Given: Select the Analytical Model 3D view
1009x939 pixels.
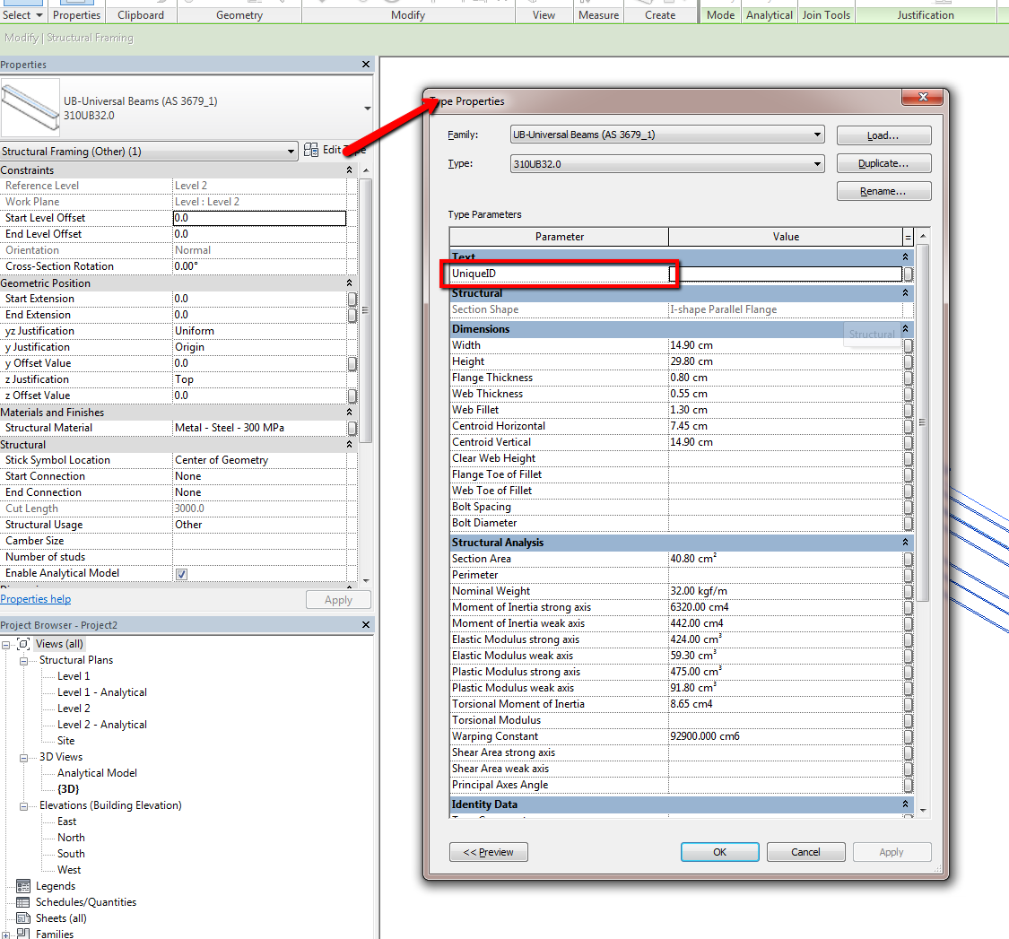Looking at the screenshot, I should (x=97, y=773).
